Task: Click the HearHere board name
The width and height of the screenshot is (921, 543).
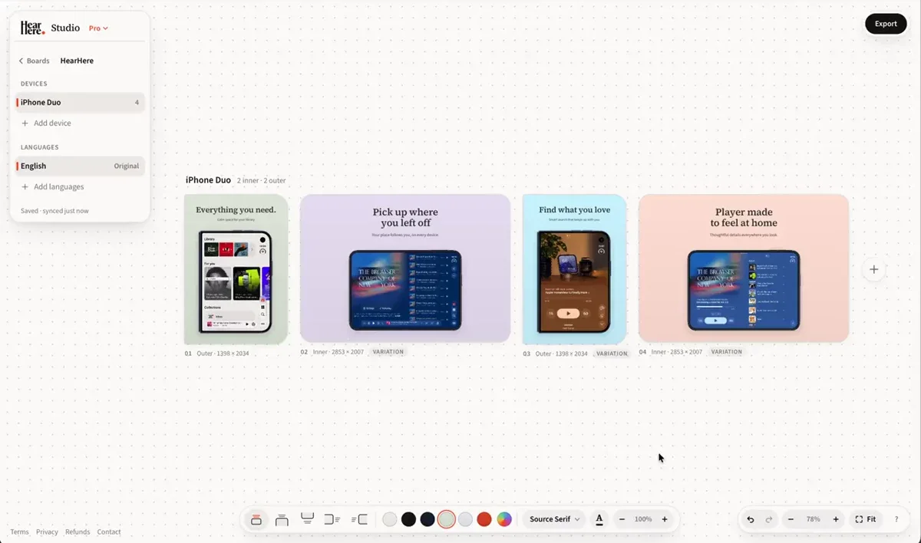Action: 77,61
